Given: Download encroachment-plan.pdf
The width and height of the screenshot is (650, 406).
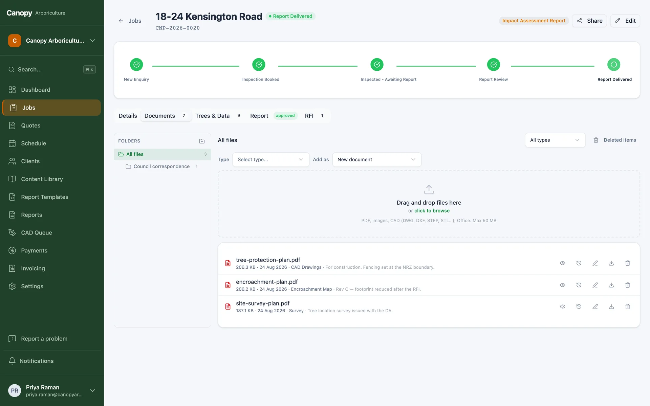Looking at the screenshot, I should click(x=611, y=285).
